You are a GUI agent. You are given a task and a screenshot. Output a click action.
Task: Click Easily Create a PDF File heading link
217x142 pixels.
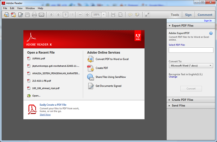(53, 105)
